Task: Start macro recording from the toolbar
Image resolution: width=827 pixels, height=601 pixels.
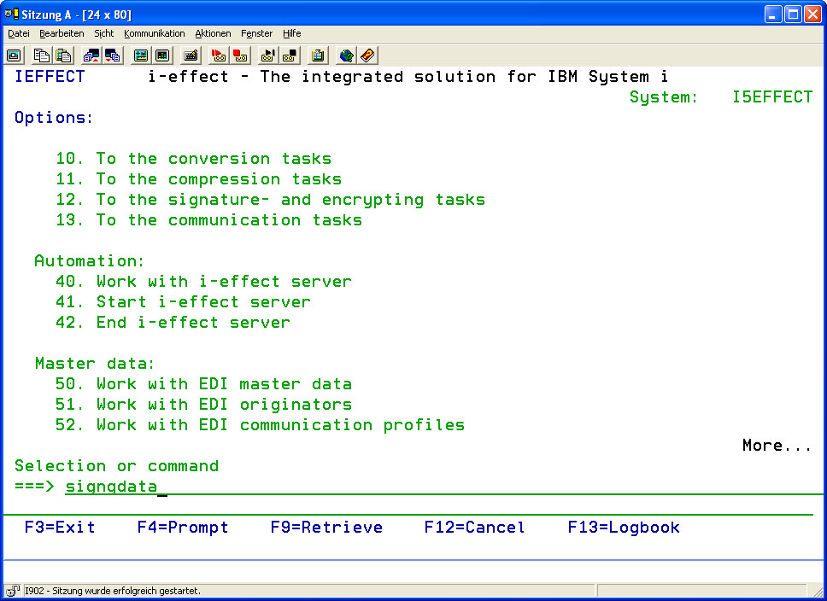Action: 219,55
